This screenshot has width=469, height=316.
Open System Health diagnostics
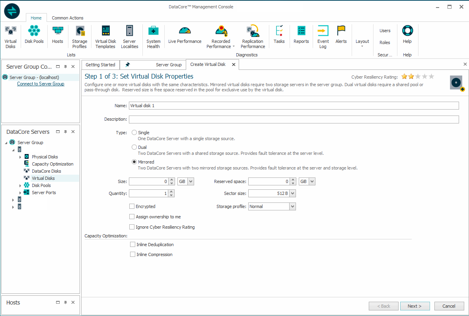(x=154, y=37)
